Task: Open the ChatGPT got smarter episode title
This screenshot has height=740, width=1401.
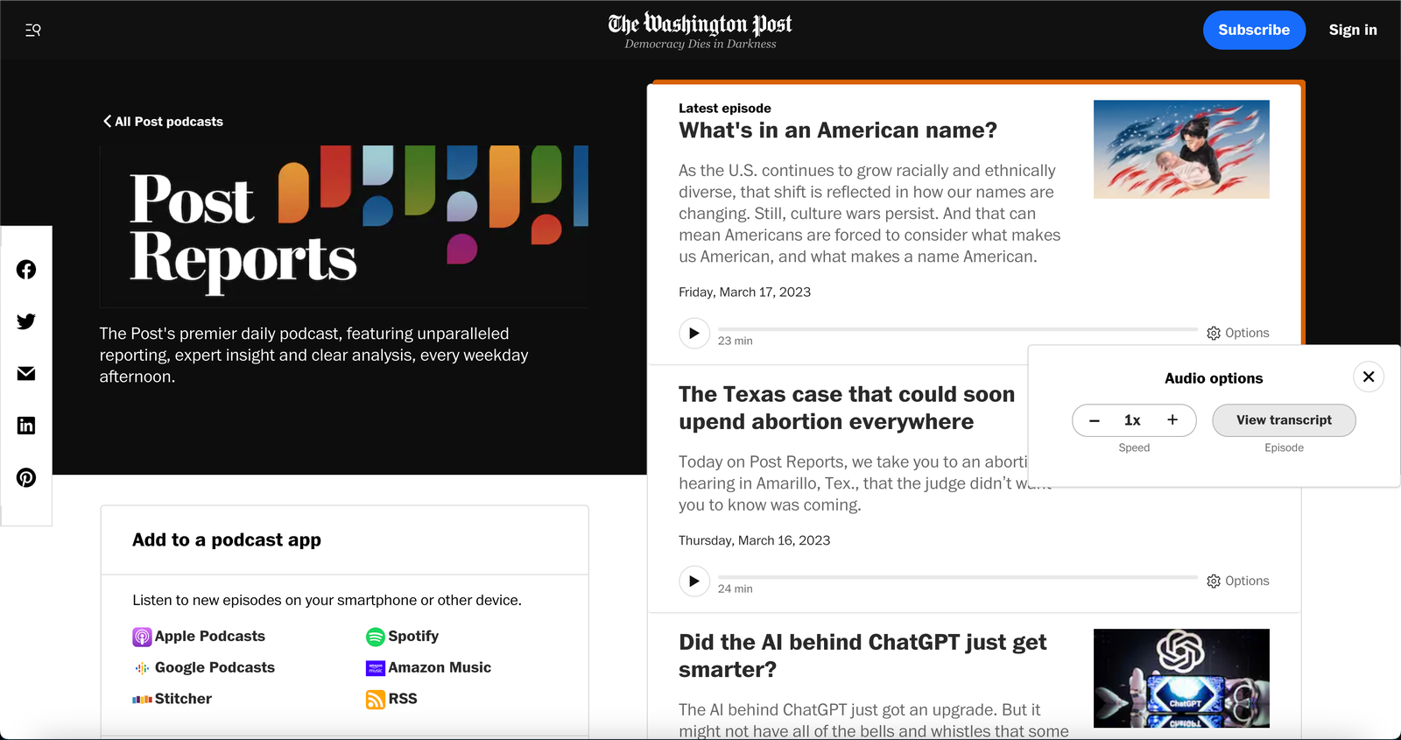Action: pos(862,656)
